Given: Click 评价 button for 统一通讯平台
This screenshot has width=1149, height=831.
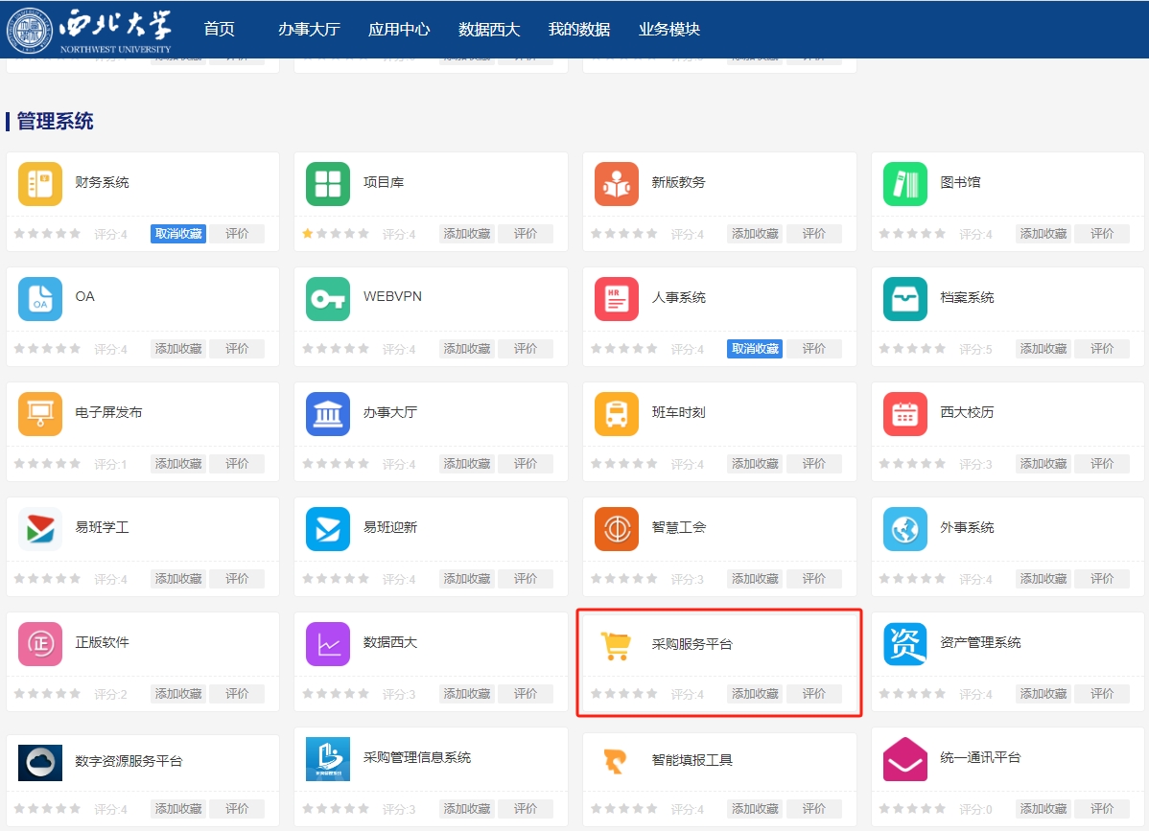Looking at the screenshot, I should 1102,808.
